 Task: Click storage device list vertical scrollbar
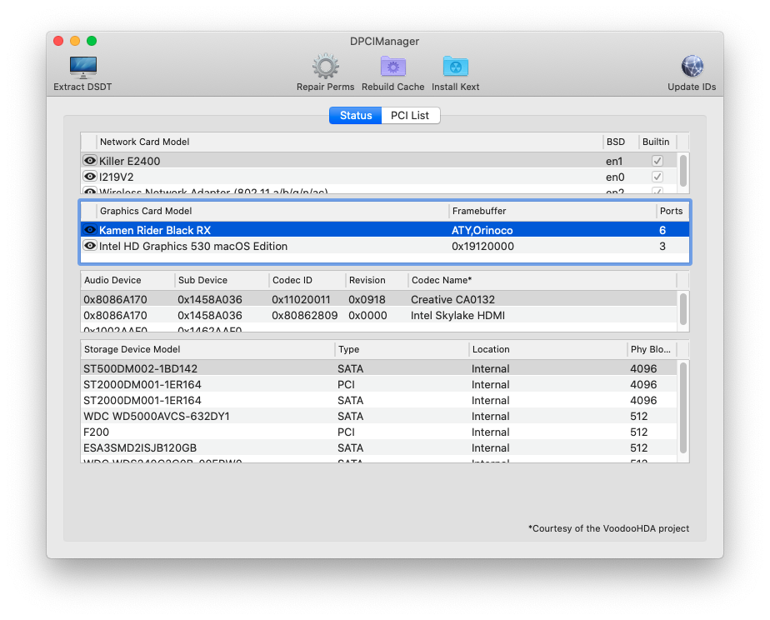[x=683, y=407]
